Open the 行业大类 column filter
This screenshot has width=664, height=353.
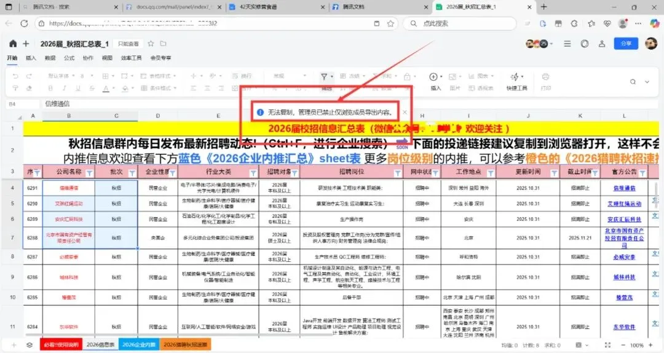tap(253, 173)
